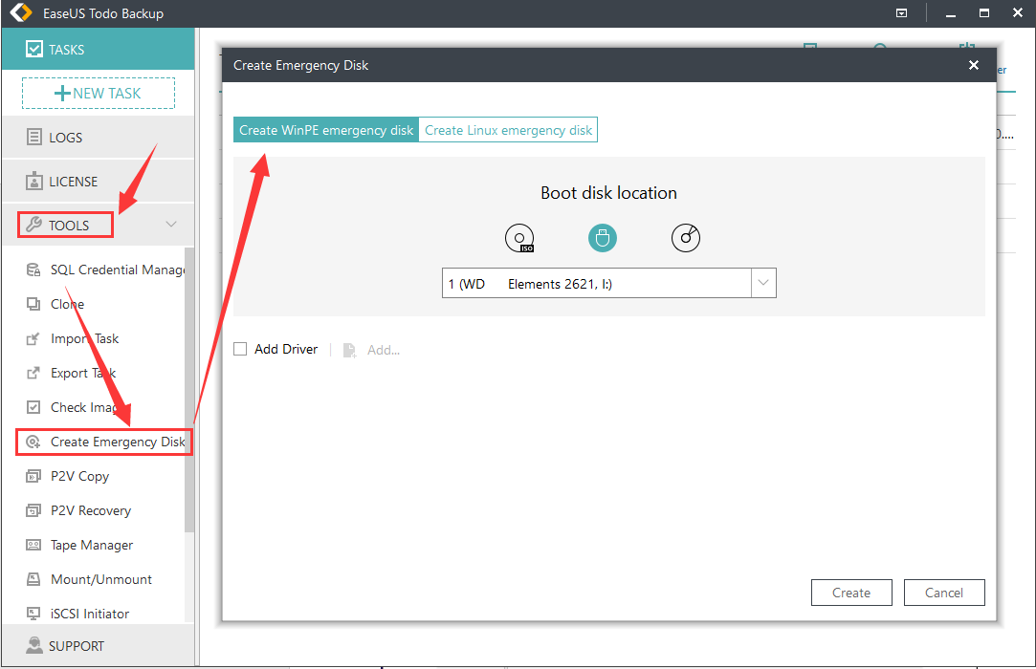
Task: Open the LICENSE section
Action: pos(98,181)
